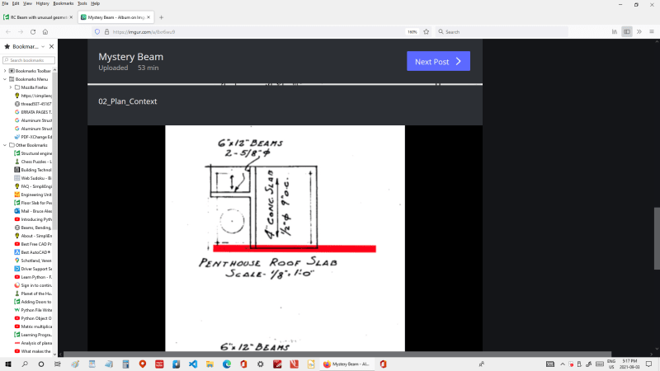The image size is (660, 371).
Task: Expand Bookmarks Toolbar folder
Action: pos(5,71)
